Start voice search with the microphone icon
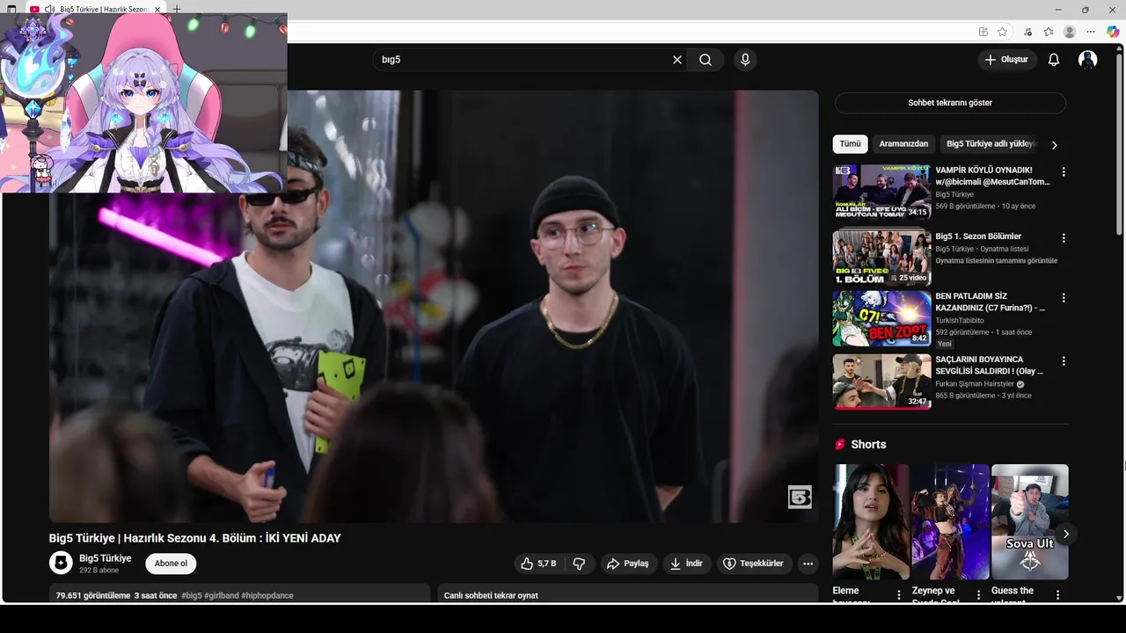This screenshot has height=633, width=1126. click(x=745, y=60)
